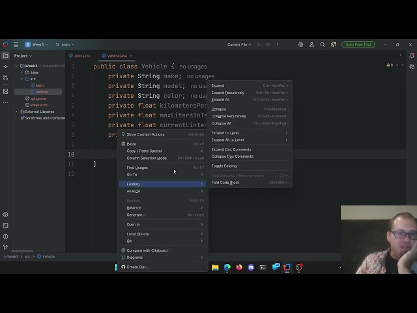Show more tool windows ellipsis
The height and width of the screenshot is (313, 417).
click(5, 102)
